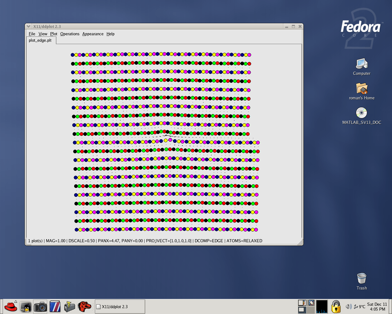Click the 9°C weather applet
This screenshot has width=392, height=314.
(x=360, y=307)
